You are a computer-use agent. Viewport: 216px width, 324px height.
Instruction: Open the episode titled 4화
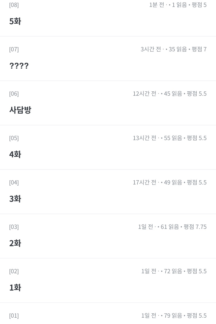click(15, 154)
